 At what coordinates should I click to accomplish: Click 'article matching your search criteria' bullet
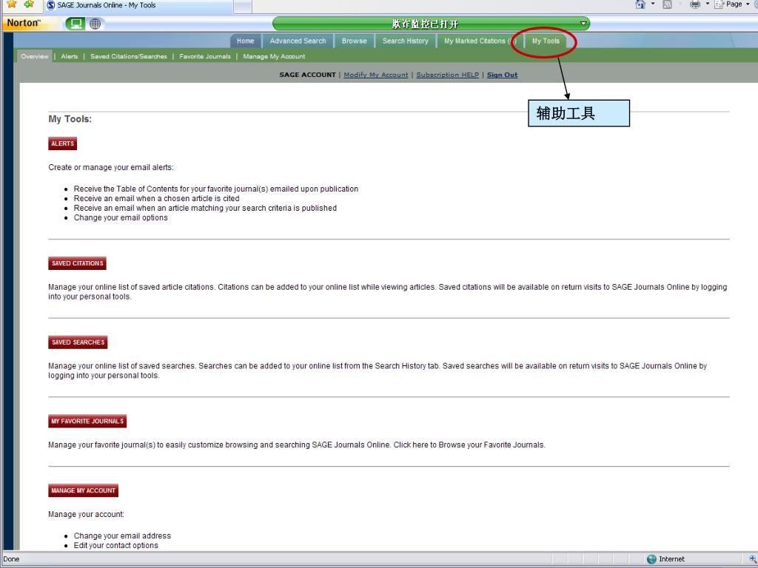pos(206,208)
